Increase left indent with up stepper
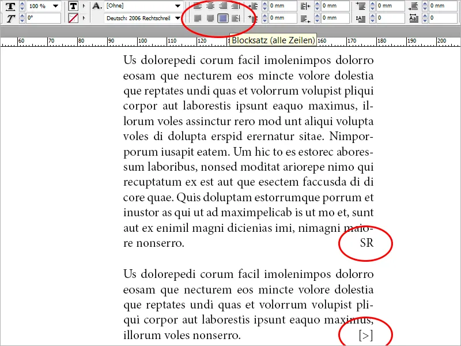The width and height of the screenshot is (461, 346). 265,4
